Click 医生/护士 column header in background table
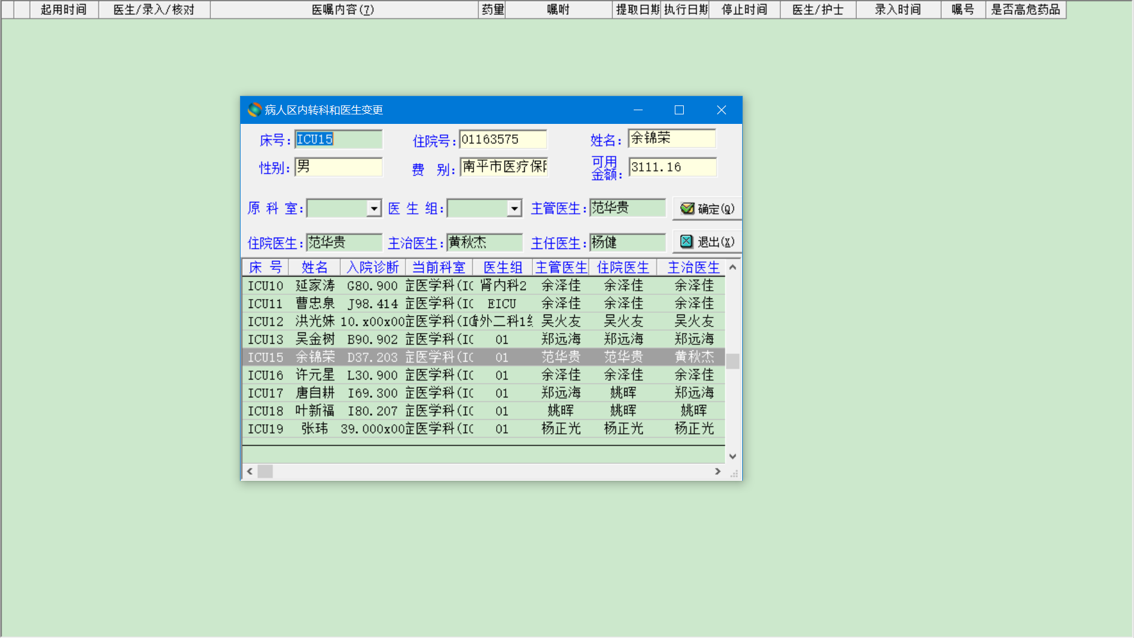Screen dimensions: 1134x638 [x=818, y=10]
